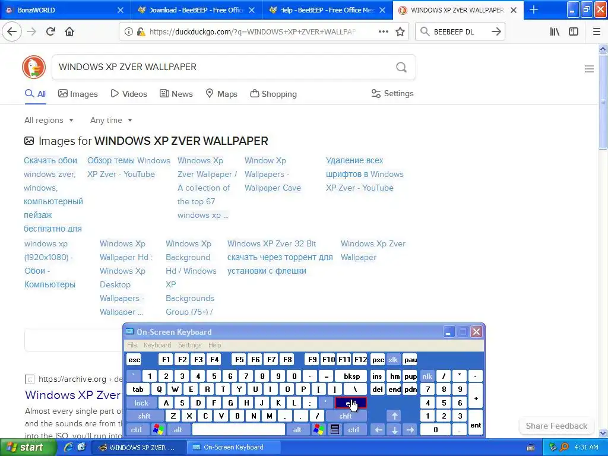This screenshot has width=608, height=456.
Task: Toggle the slk scroll lock key
Action: (393, 360)
